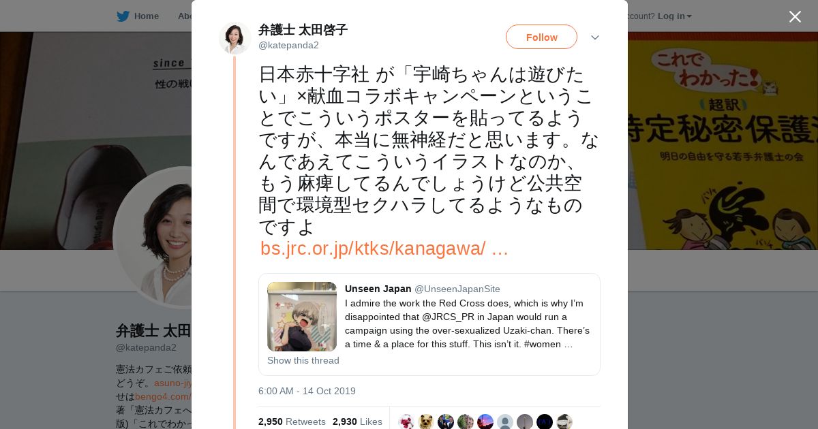Open the Log in dropdown

coord(675,16)
